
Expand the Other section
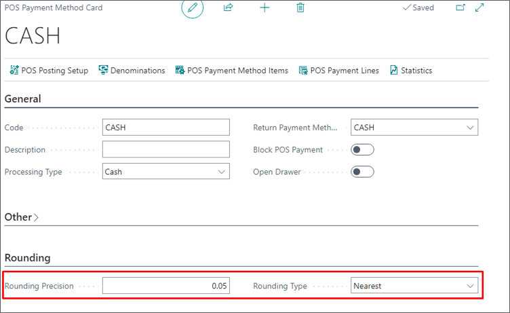22,217
